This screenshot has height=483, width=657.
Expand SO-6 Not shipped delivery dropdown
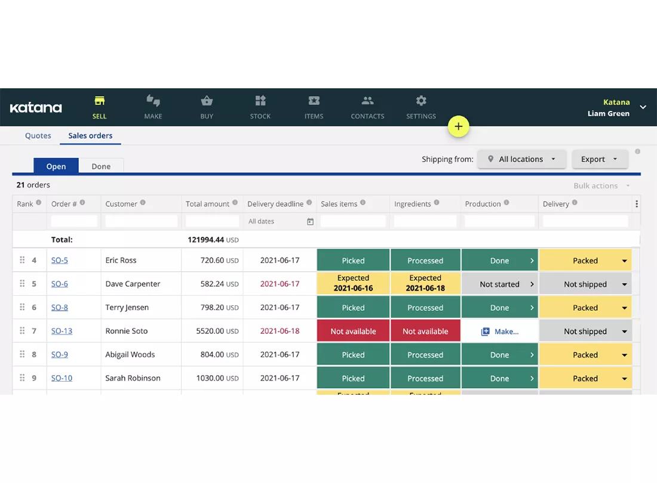pos(624,284)
